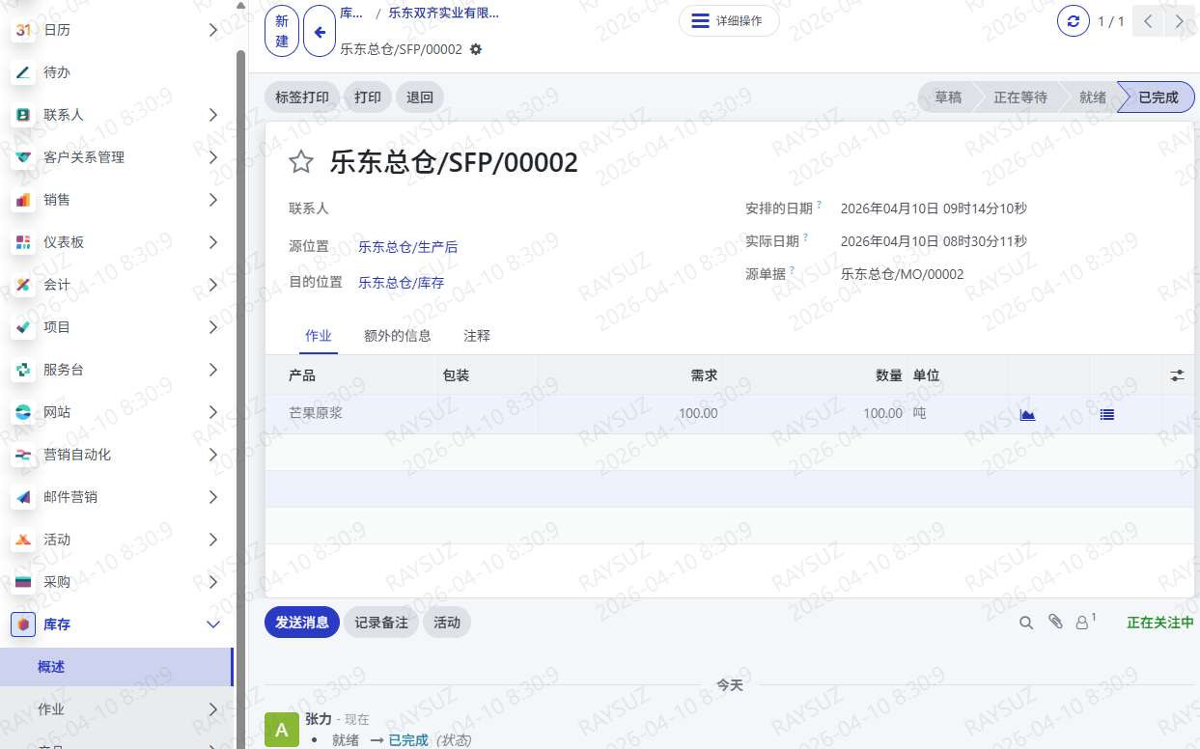Switch to the 注释 tab

click(477, 336)
